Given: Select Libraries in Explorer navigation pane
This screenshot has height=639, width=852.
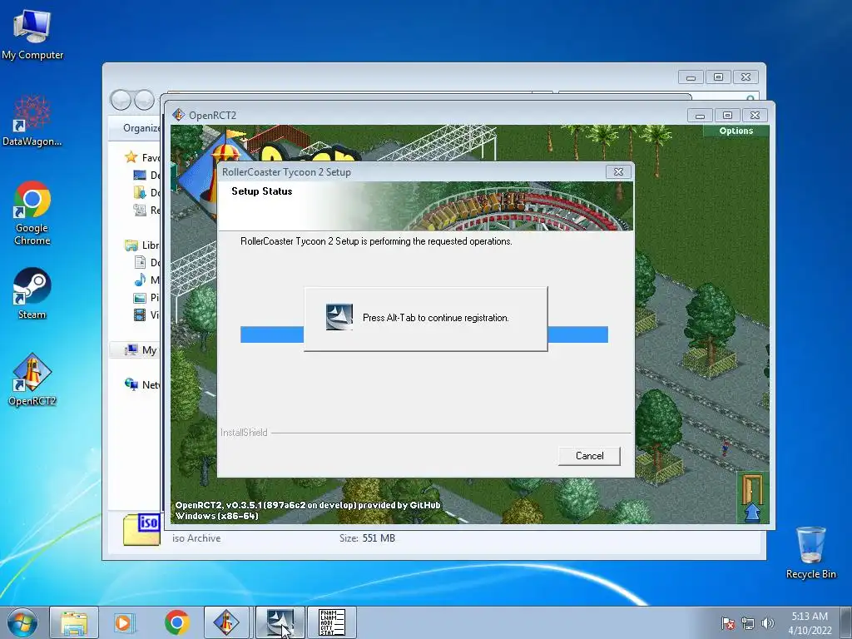Looking at the screenshot, I should pyautogui.click(x=142, y=245).
